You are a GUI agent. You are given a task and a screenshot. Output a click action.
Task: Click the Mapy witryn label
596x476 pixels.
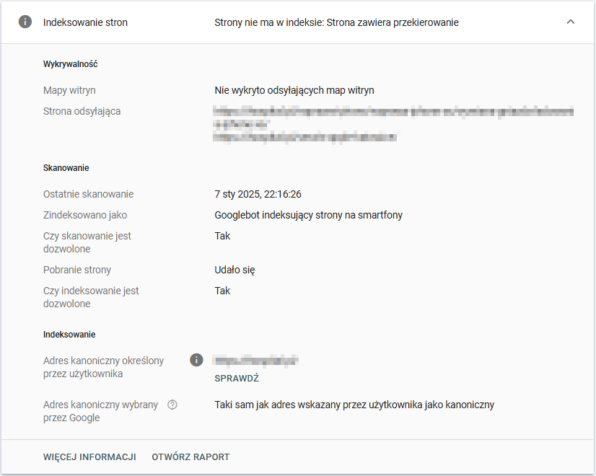pyautogui.click(x=69, y=90)
